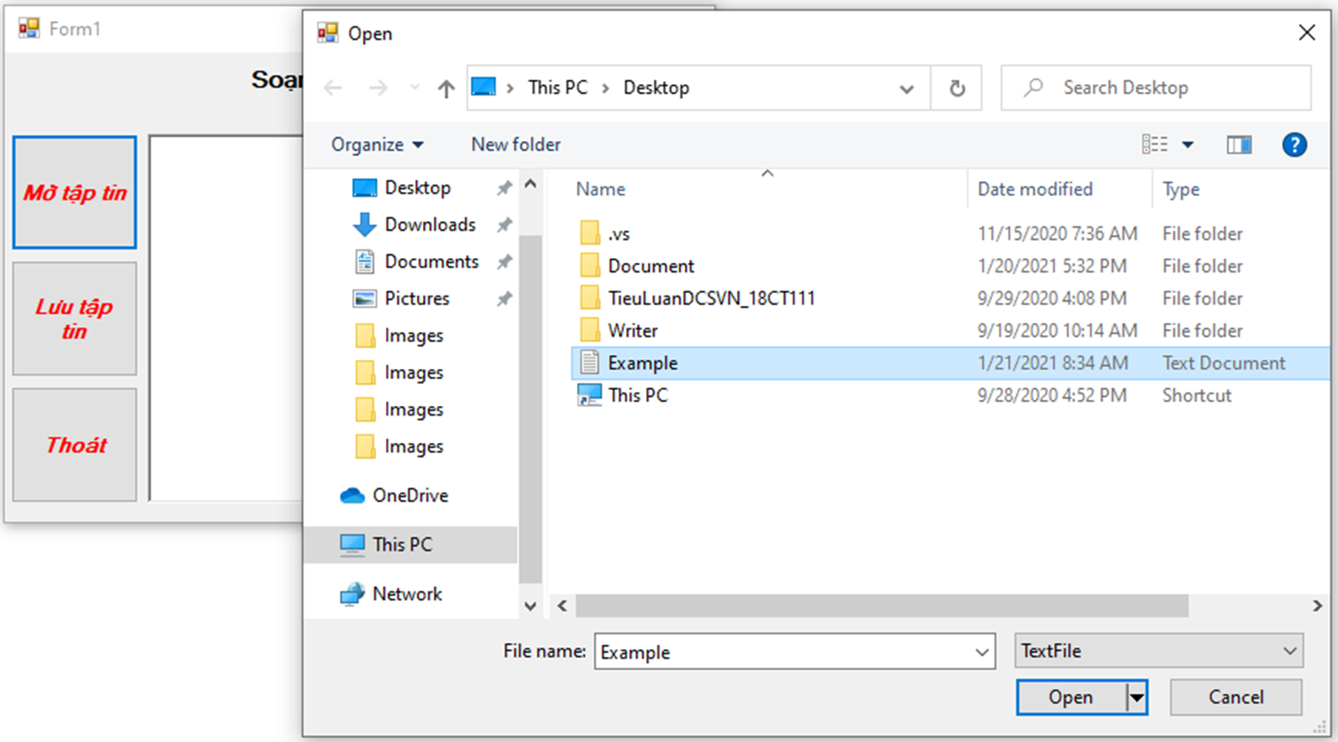
Task: Select the Example text document
Action: (x=642, y=363)
